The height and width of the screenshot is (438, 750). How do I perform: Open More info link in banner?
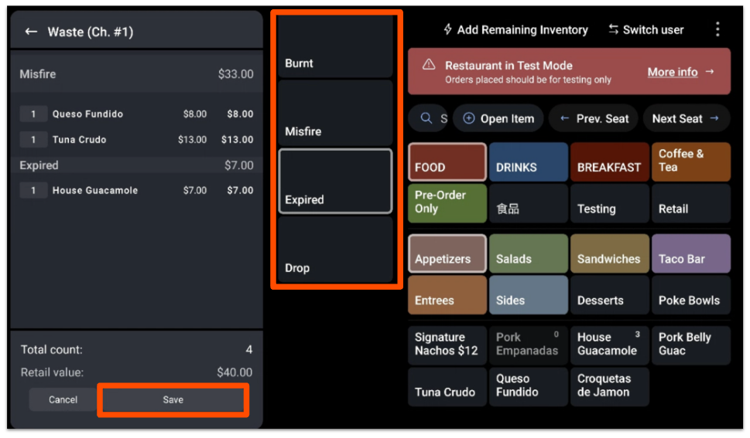pos(673,72)
